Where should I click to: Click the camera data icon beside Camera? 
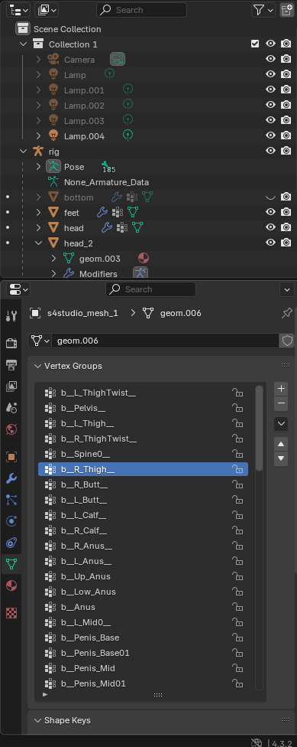tap(118, 60)
